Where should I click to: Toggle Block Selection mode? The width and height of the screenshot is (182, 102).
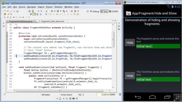pos(37,14)
